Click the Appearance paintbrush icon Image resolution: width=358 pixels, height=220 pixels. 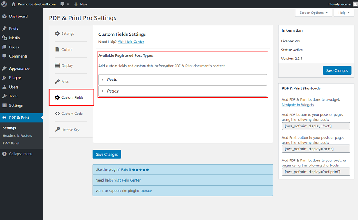click(4, 68)
